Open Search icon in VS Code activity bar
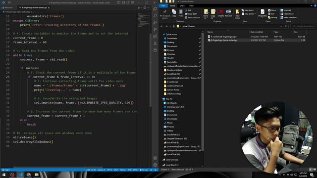Screen dimensions: 317x178 pos(155,15)
